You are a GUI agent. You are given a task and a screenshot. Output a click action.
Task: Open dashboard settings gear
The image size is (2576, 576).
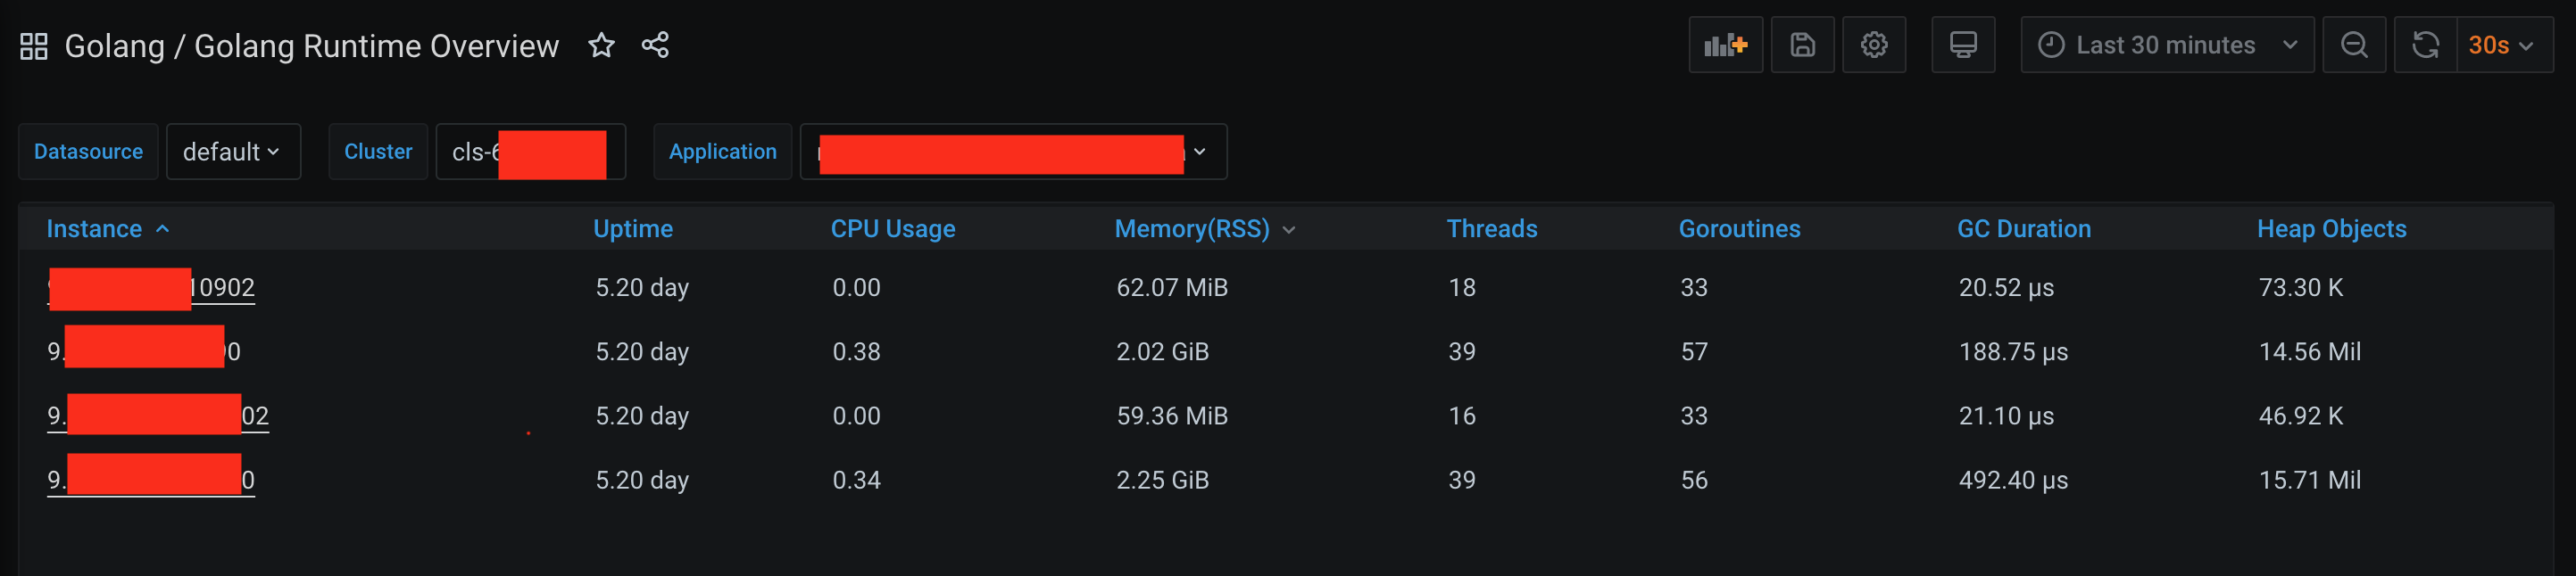tap(1874, 45)
